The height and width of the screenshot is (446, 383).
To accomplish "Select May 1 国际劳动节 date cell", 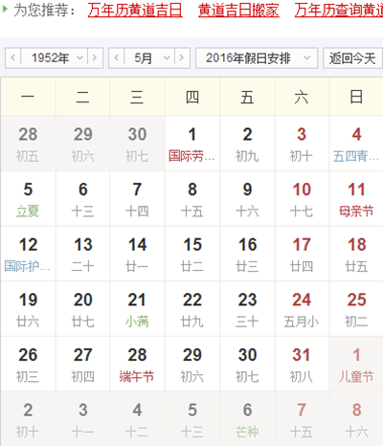I will 192,144.
